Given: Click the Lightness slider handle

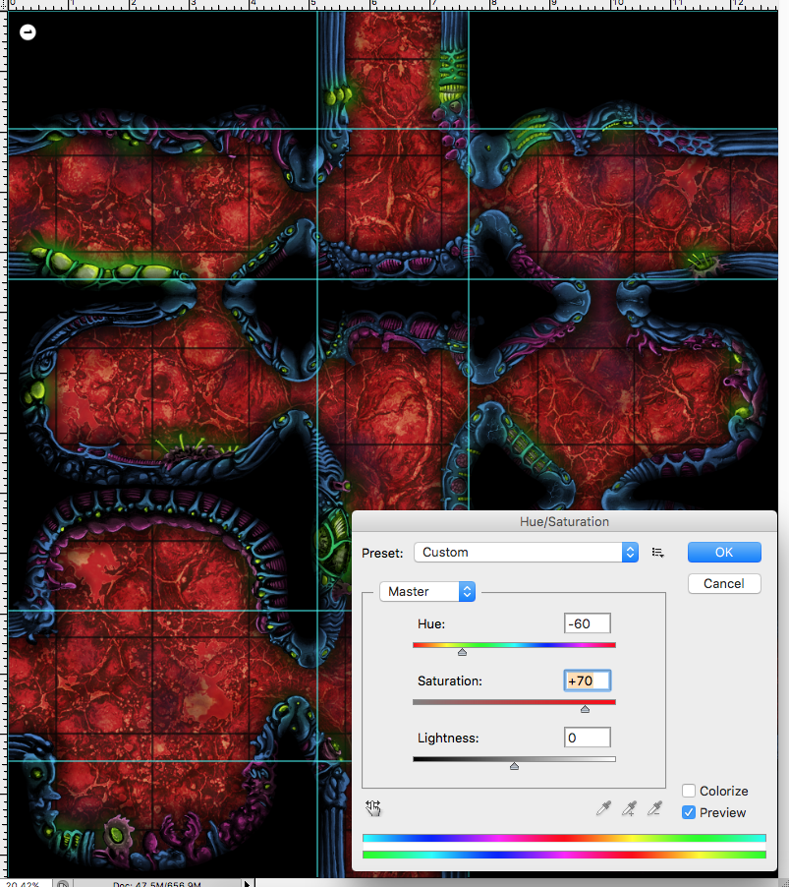Looking at the screenshot, I should (514, 765).
